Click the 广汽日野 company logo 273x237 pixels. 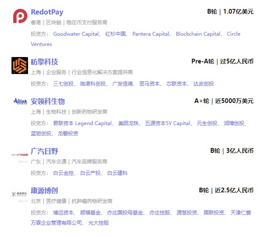20,155
